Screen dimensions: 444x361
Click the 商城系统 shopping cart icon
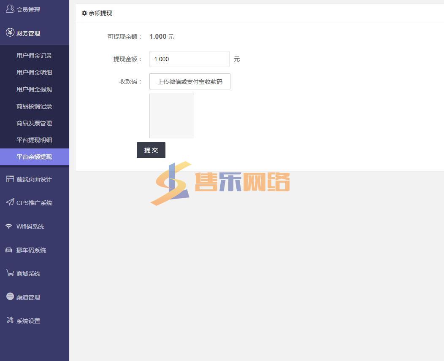coord(10,273)
